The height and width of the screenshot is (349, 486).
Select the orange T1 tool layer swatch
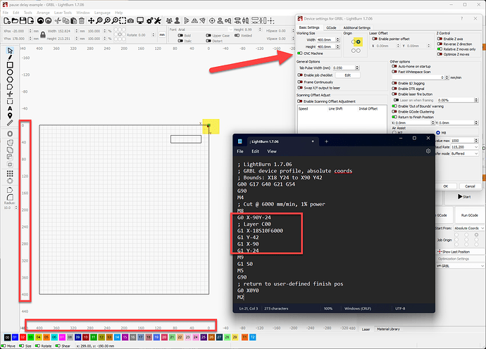(244, 337)
